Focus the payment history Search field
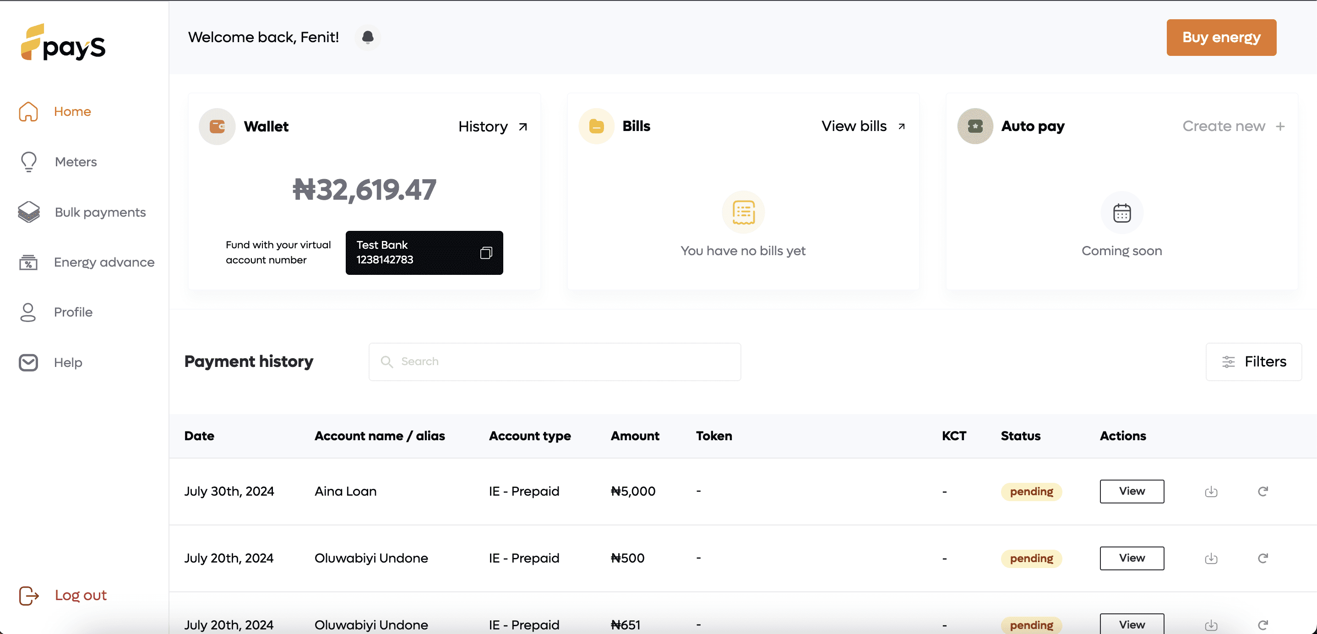The image size is (1317, 634). (555, 361)
